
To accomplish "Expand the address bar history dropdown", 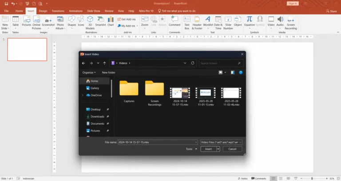I will pyautogui.click(x=185, y=63).
